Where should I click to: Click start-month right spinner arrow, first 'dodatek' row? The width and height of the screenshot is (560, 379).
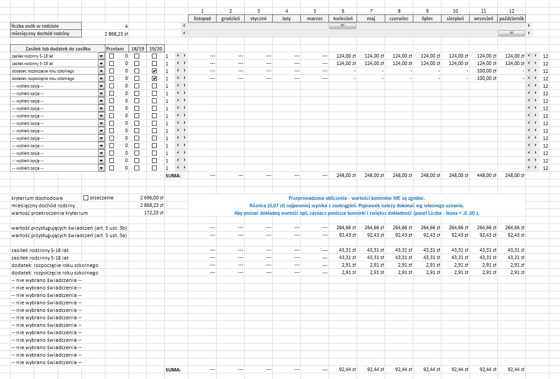(x=184, y=71)
